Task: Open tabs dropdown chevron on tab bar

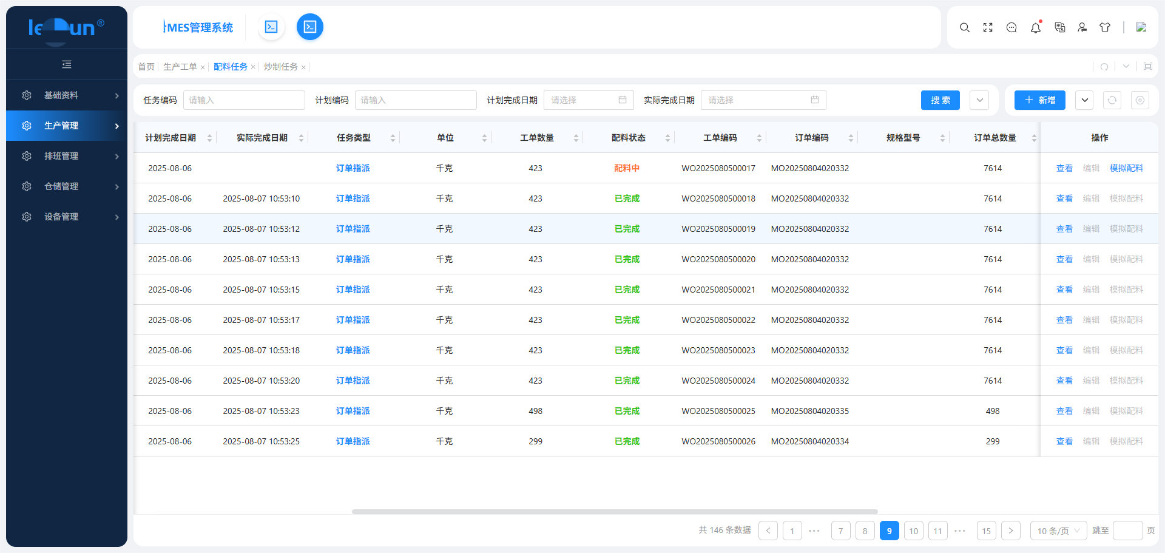Action: tap(1126, 66)
